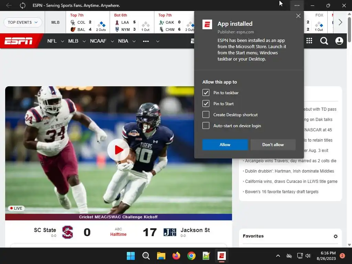Uncheck Pin to Start checkbox
Image resolution: width=352 pixels, height=264 pixels.
click(206, 103)
